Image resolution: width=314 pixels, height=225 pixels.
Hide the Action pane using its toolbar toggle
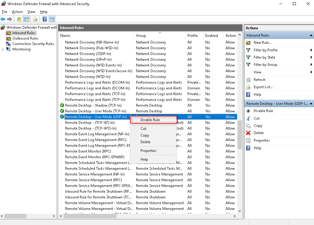tap(52, 19)
